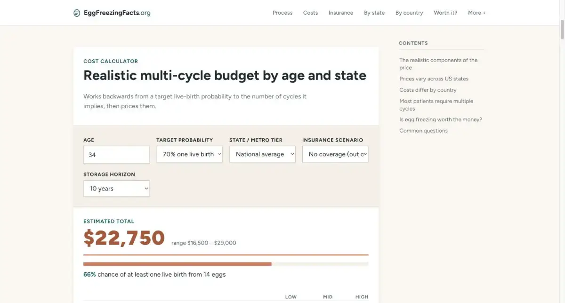The width and height of the screenshot is (565, 303).
Task: Click the 'CONTENTS' sidebar heading
Action: point(413,43)
